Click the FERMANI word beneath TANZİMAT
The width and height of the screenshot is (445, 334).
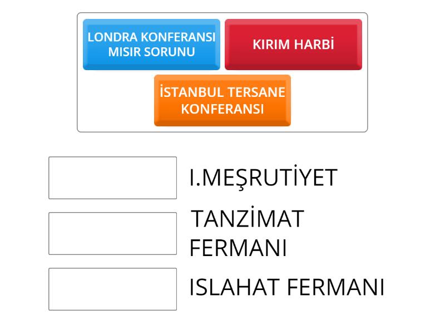click(238, 248)
